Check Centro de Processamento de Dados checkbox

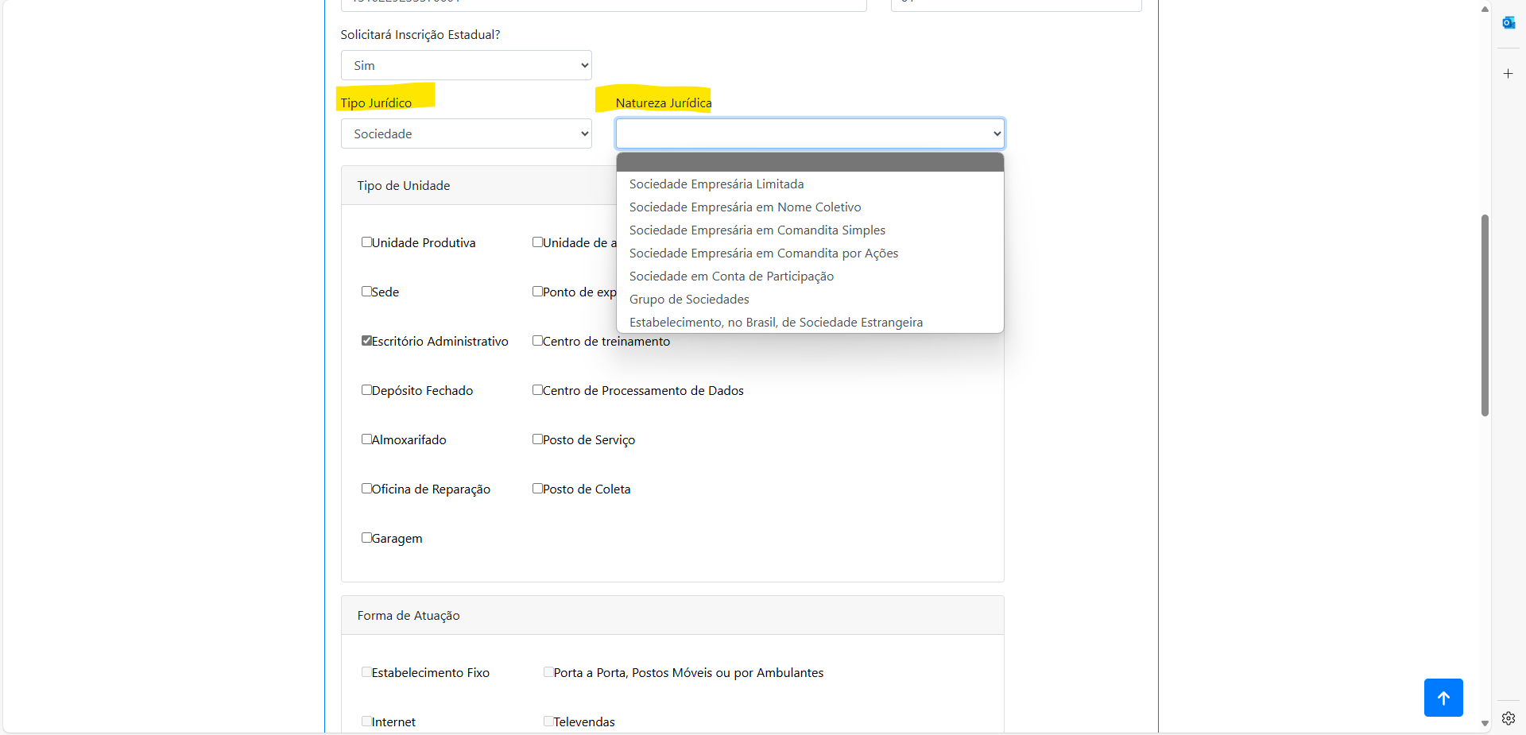537,390
